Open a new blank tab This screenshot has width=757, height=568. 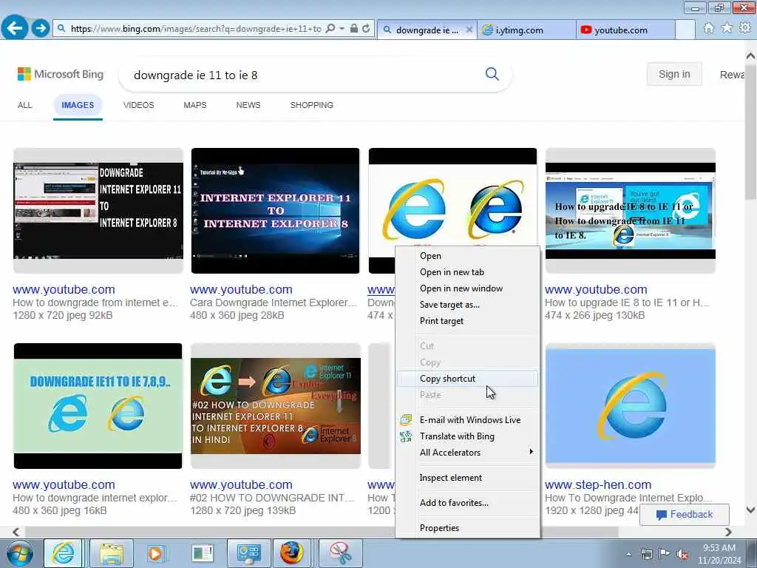coord(685,30)
